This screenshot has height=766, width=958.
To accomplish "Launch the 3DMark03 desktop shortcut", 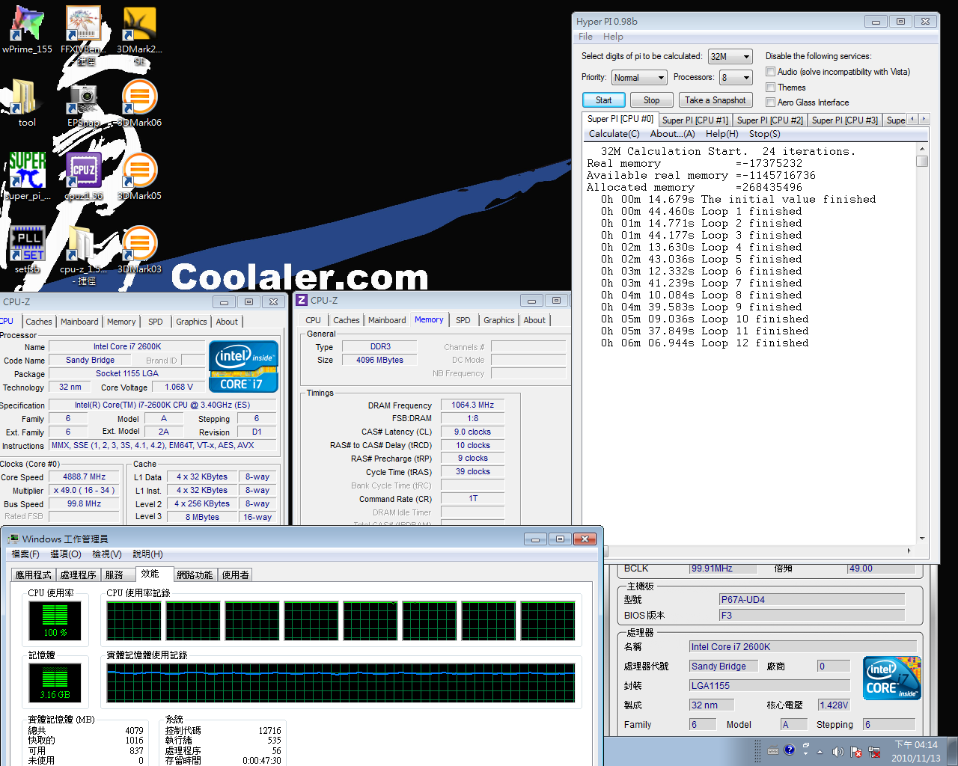I will click(x=139, y=250).
